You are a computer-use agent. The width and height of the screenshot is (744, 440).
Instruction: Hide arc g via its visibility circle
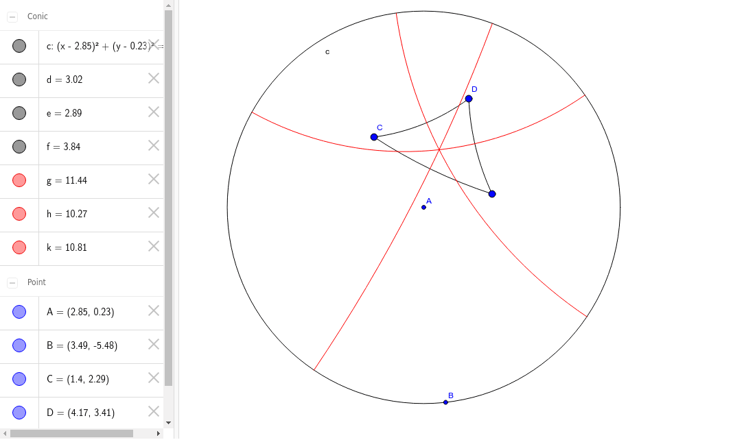click(x=19, y=179)
